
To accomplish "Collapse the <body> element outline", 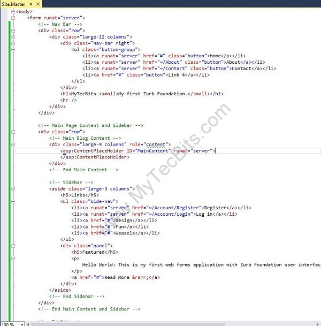I will pyautogui.click(x=13, y=11).
